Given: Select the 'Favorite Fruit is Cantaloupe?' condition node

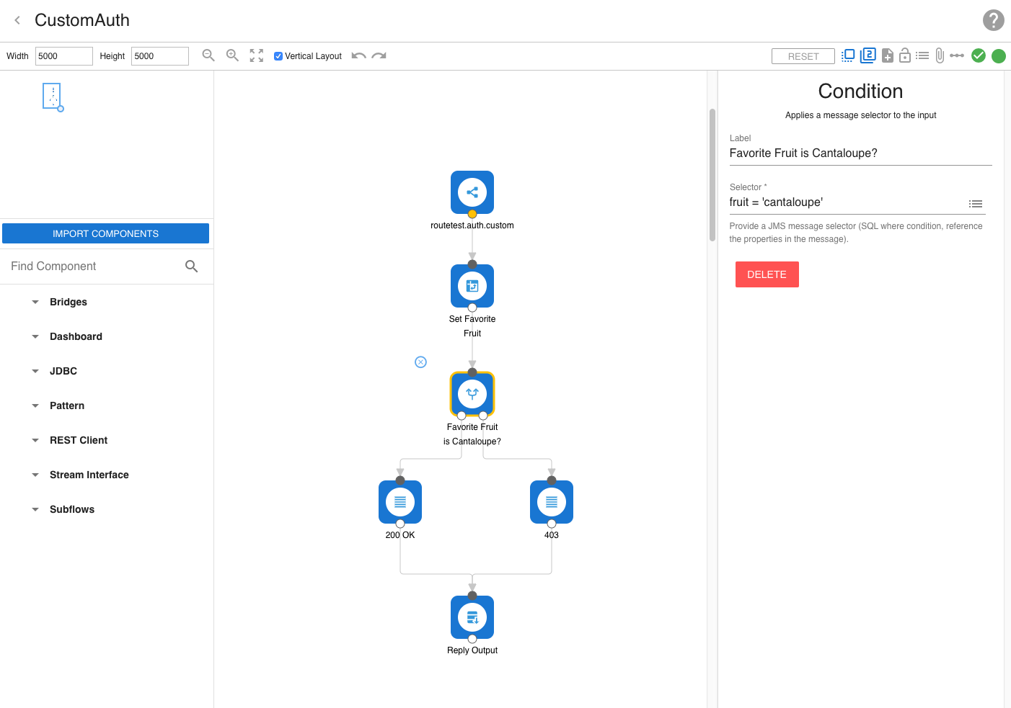Looking at the screenshot, I should point(472,394).
